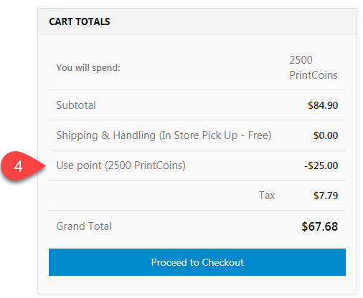This screenshot has height=298, width=363.
Task: Click the Subtotal label
Action: click(x=76, y=105)
